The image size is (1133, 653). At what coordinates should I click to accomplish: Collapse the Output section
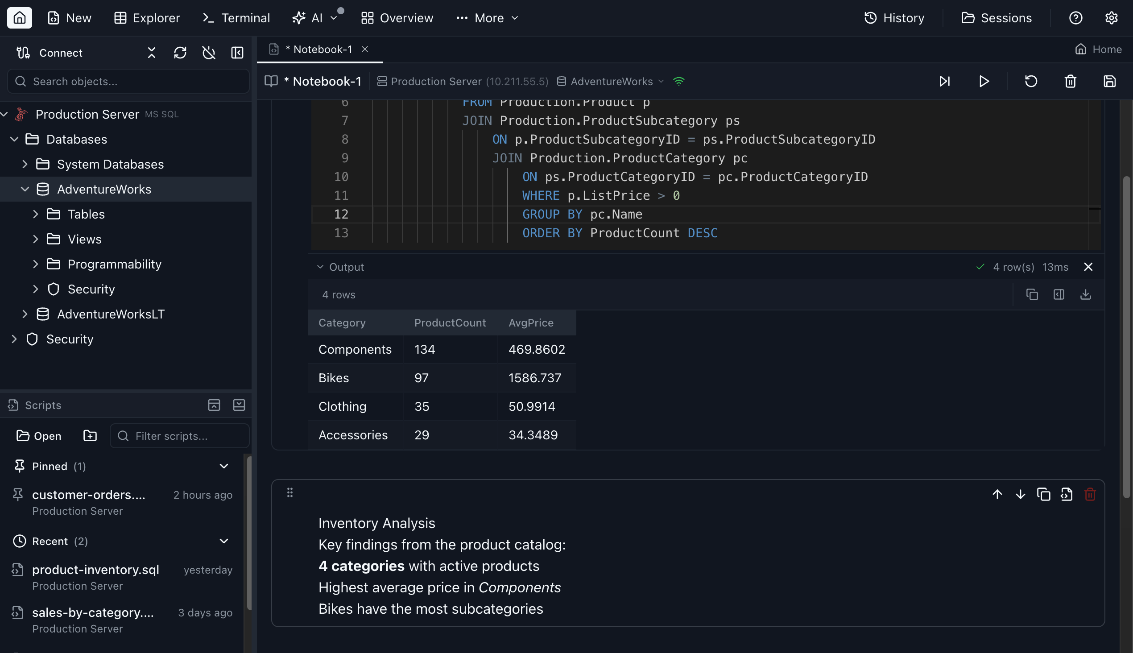pos(320,266)
